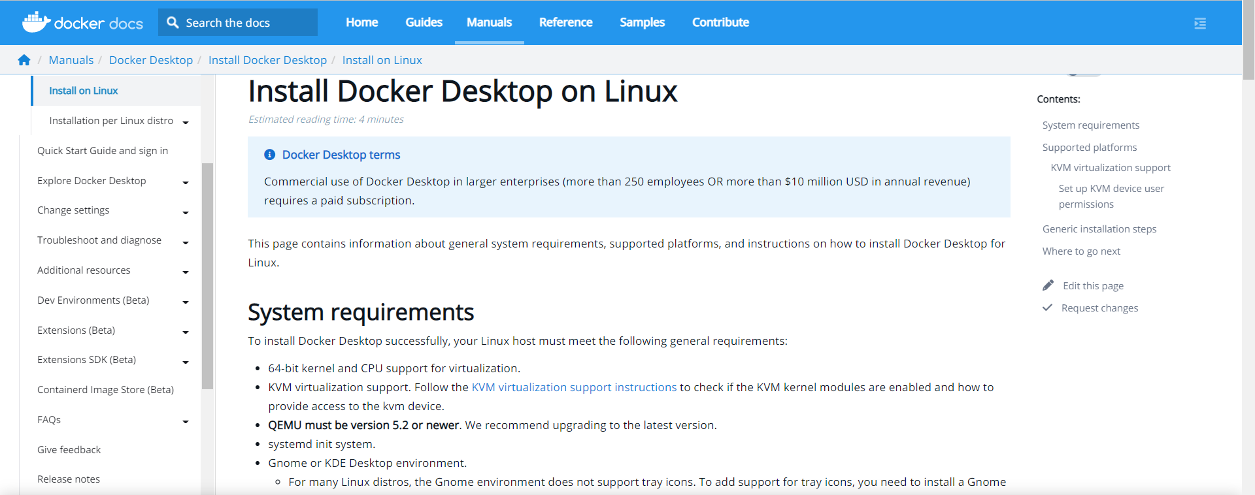
Task: Open KVM virtualization support instructions link
Action: coord(574,387)
